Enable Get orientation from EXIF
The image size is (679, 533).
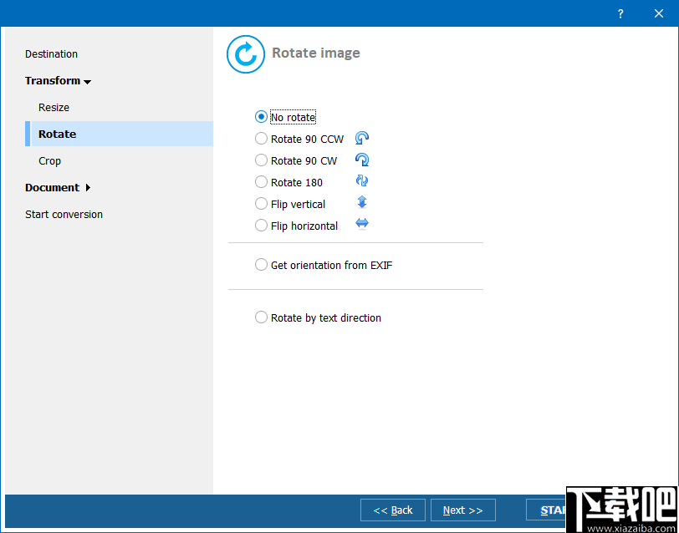click(261, 265)
